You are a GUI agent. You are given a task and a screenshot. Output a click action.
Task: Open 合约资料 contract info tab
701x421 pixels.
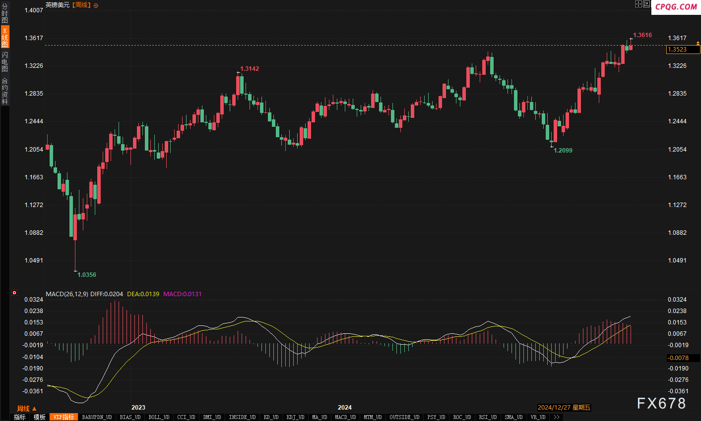5,91
